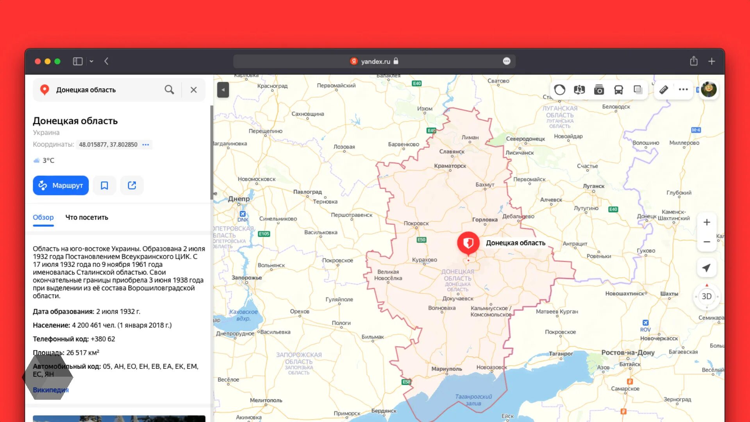Select the ruler distance tool
The width and height of the screenshot is (750, 422).
click(664, 90)
